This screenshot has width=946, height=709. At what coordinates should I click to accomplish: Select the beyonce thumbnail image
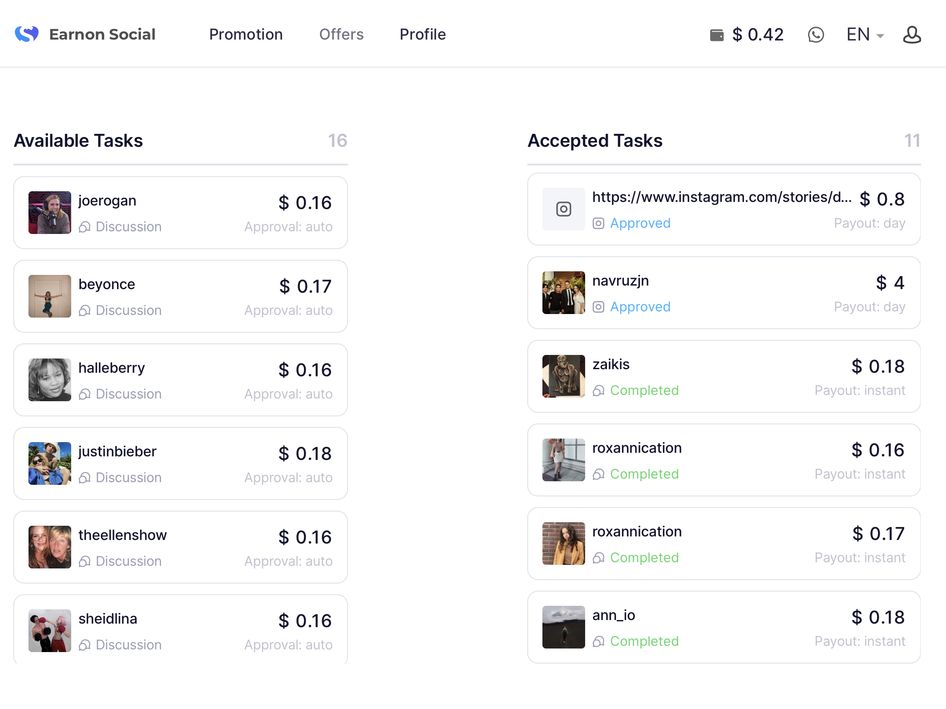[x=50, y=296]
